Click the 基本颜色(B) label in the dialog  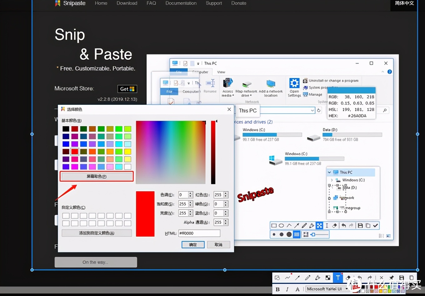pyautogui.click(x=72, y=120)
